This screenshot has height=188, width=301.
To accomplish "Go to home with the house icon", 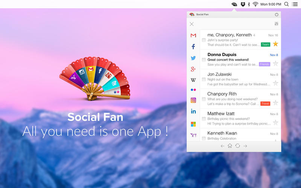I will 230,146.
